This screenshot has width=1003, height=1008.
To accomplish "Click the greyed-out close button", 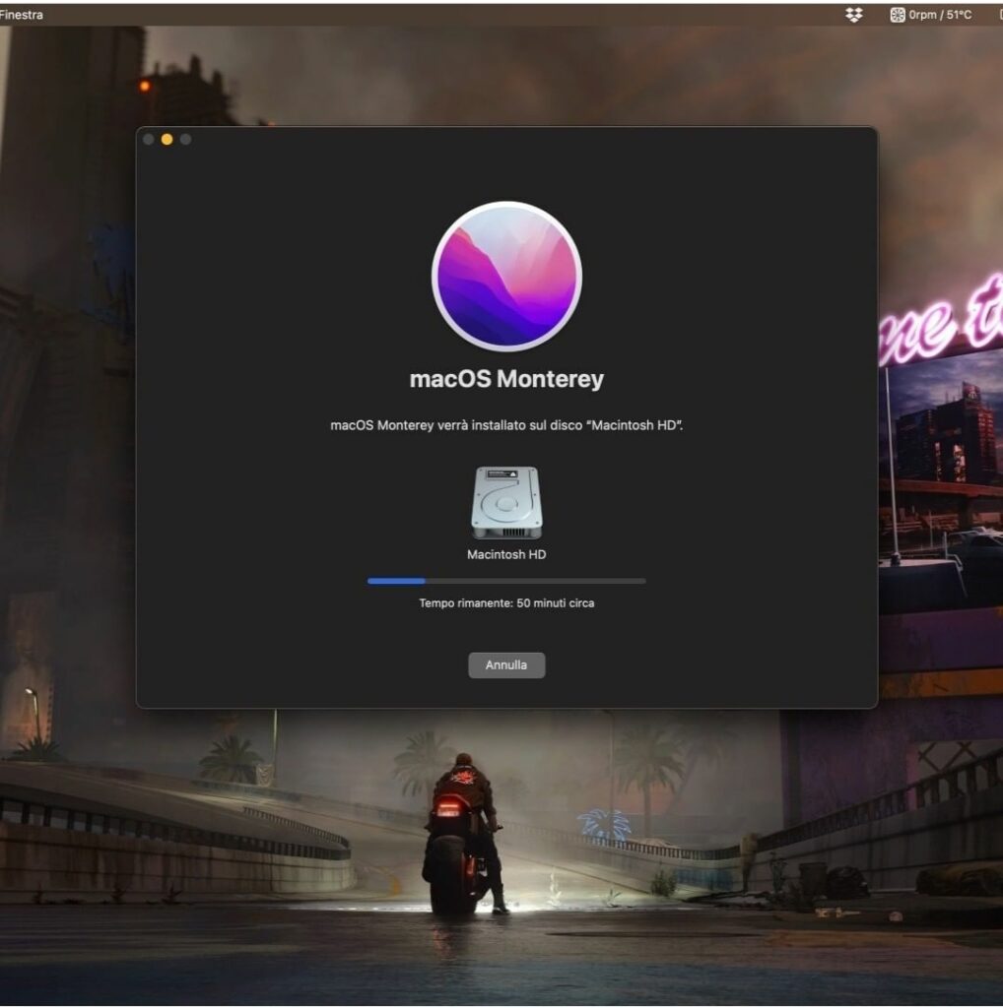I will 148,140.
